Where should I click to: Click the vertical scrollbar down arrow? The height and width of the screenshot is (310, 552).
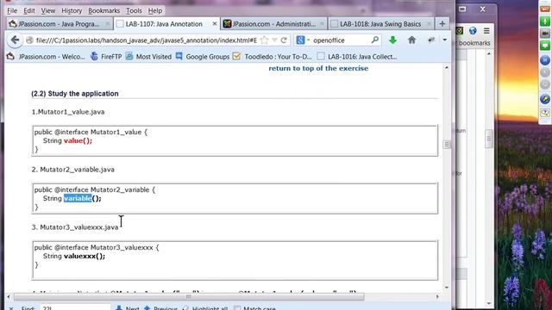[x=447, y=288]
